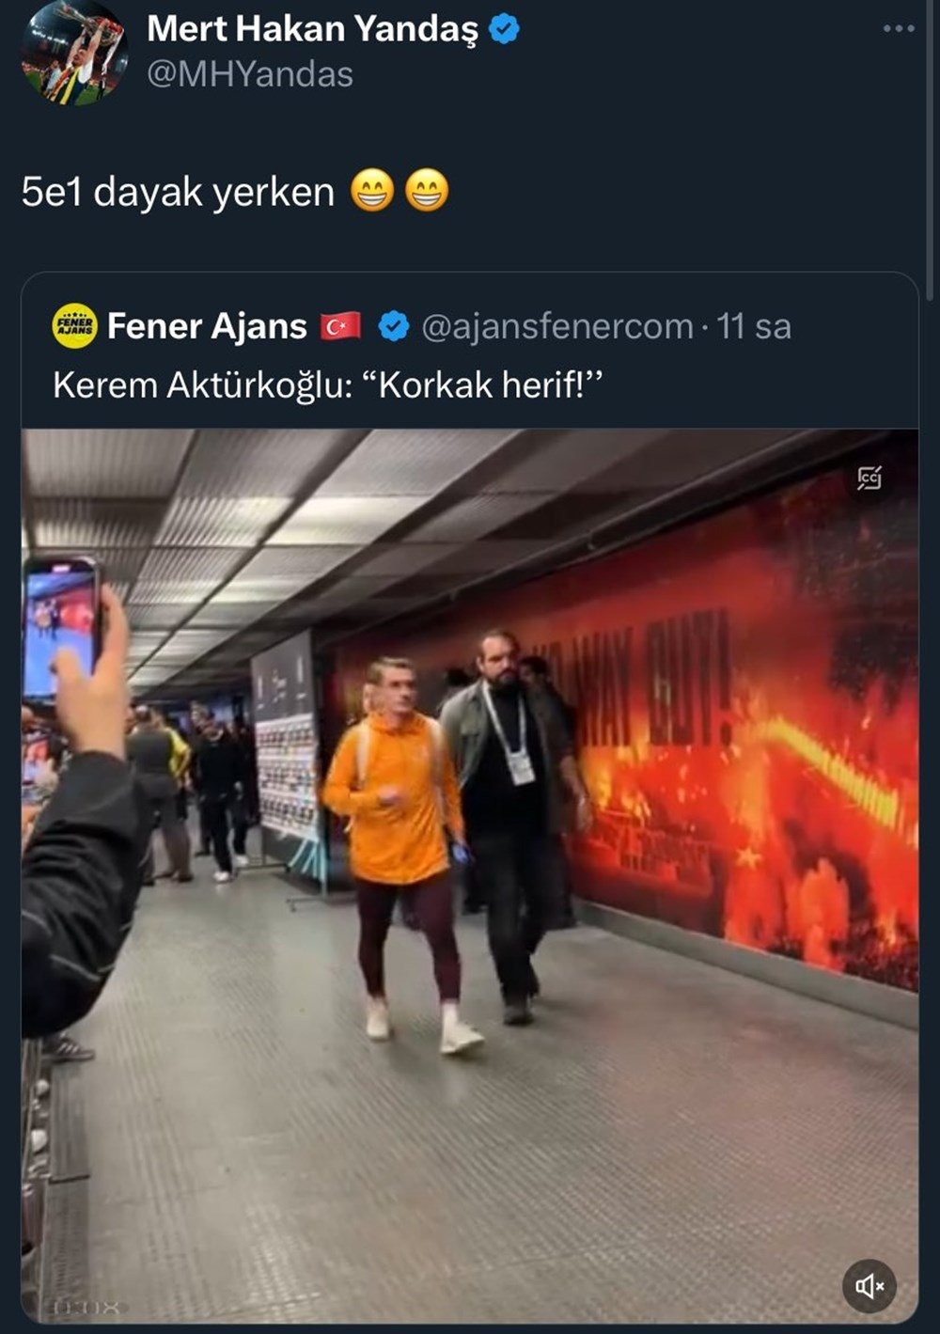Screen dimensions: 940x1334
Task: Open the Fener Ajans logo avatar
Action: pos(74,325)
